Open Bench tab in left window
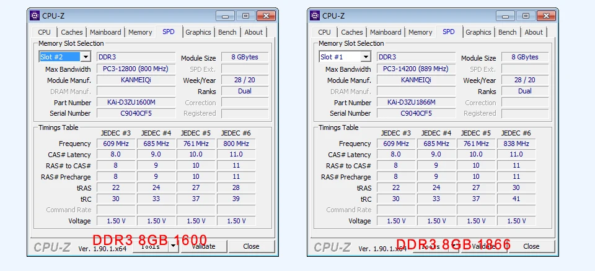The image size is (595, 271). (227, 32)
